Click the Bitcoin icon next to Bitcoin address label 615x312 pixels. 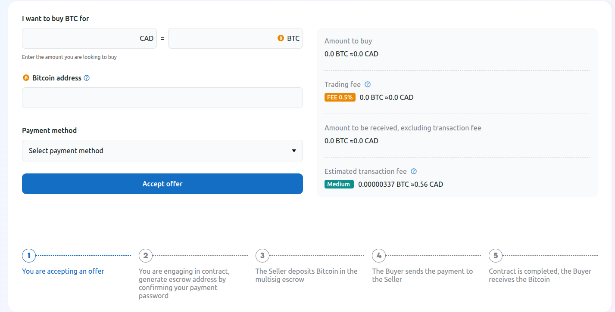pos(25,78)
